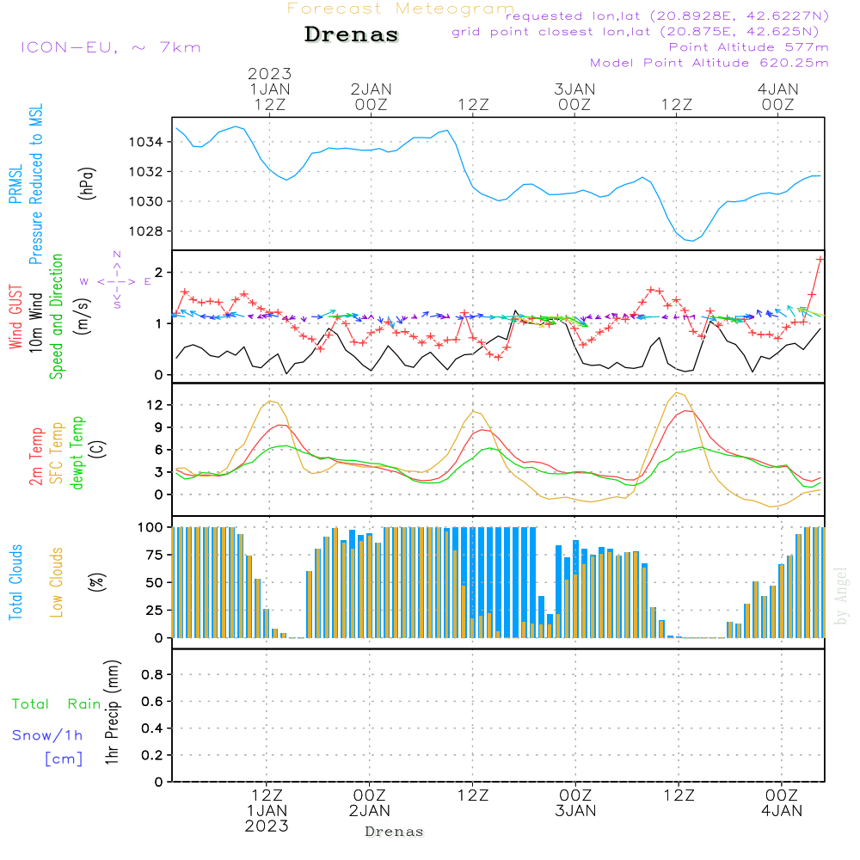Select the red 2m Temp legend label
The height and width of the screenshot is (860, 860).
pyautogui.click(x=36, y=456)
